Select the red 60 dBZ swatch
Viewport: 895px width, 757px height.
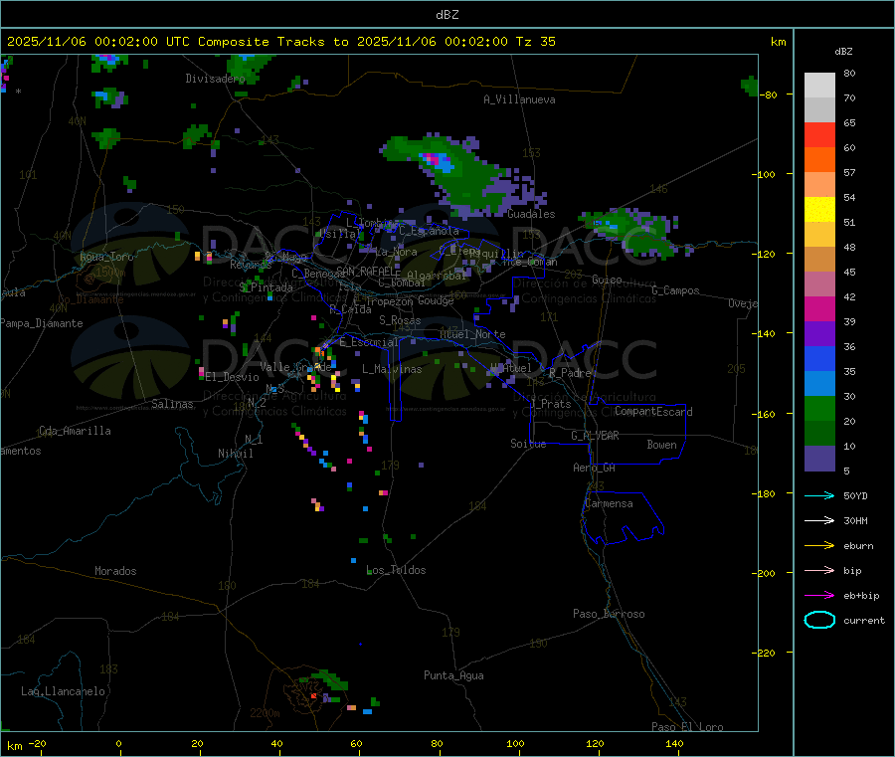[819, 134]
